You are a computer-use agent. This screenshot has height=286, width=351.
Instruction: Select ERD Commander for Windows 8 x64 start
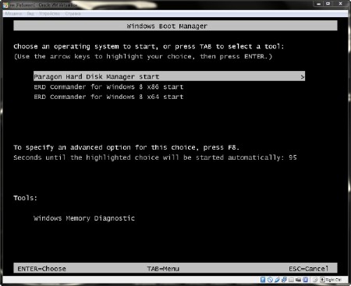[x=108, y=97]
